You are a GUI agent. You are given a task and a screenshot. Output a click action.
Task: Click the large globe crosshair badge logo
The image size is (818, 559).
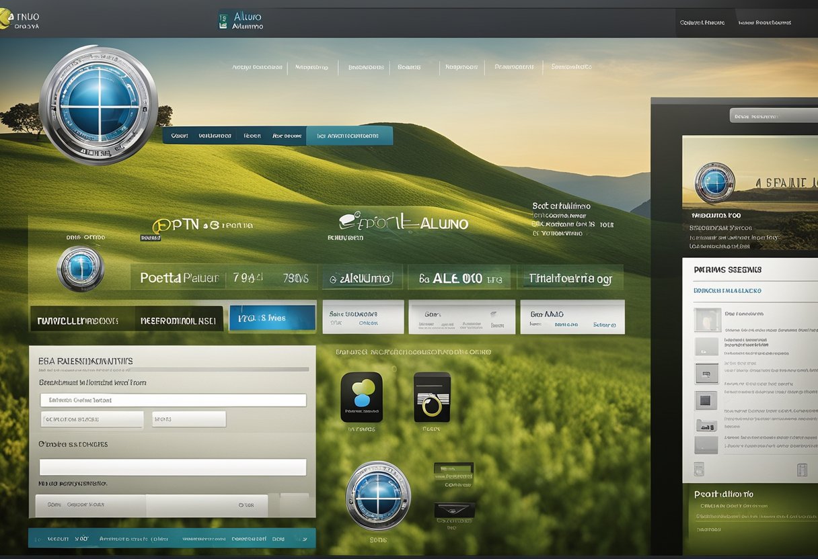coord(98,105)
